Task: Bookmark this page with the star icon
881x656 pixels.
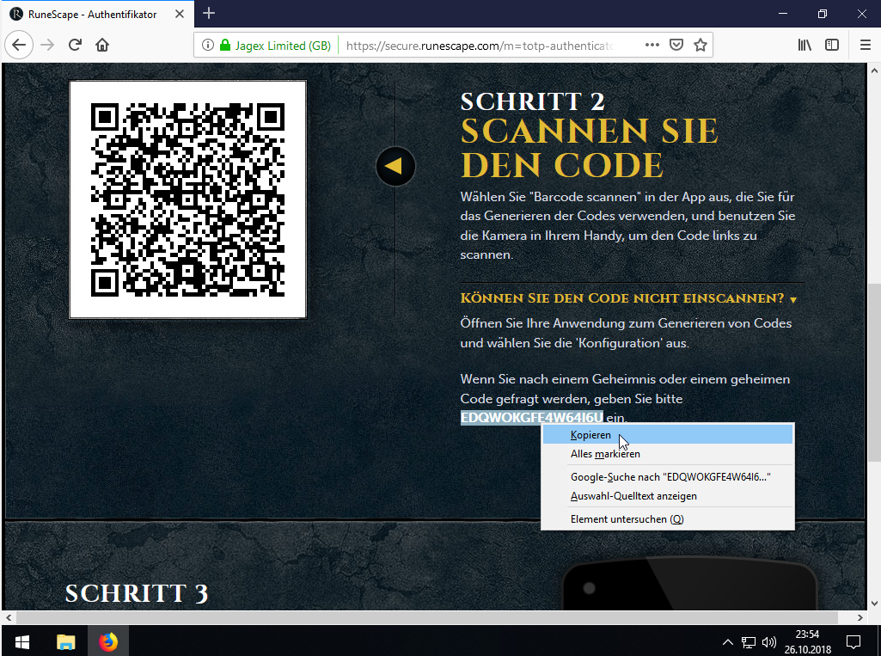Action: pyautogui.click(x=701, y=45)
